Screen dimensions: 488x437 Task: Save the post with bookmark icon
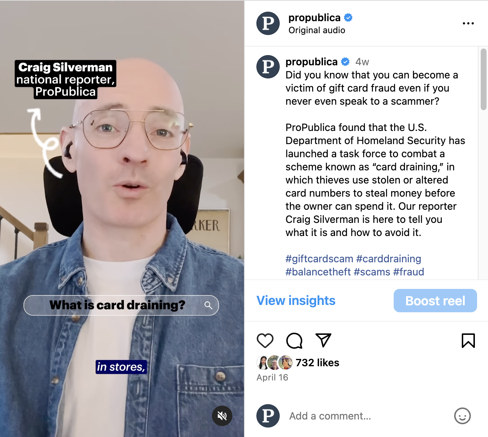pyautogui.click(x=468, y=341)
